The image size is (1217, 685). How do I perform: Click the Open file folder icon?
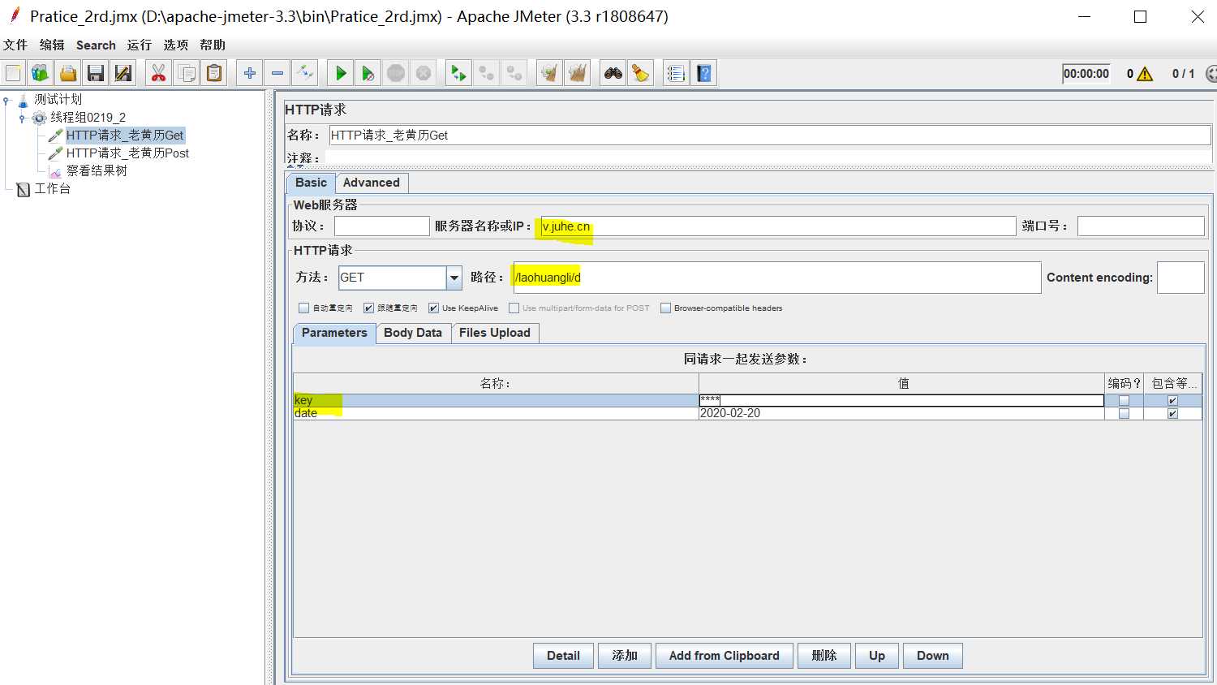pyautogui.click(x=68, y=73)
